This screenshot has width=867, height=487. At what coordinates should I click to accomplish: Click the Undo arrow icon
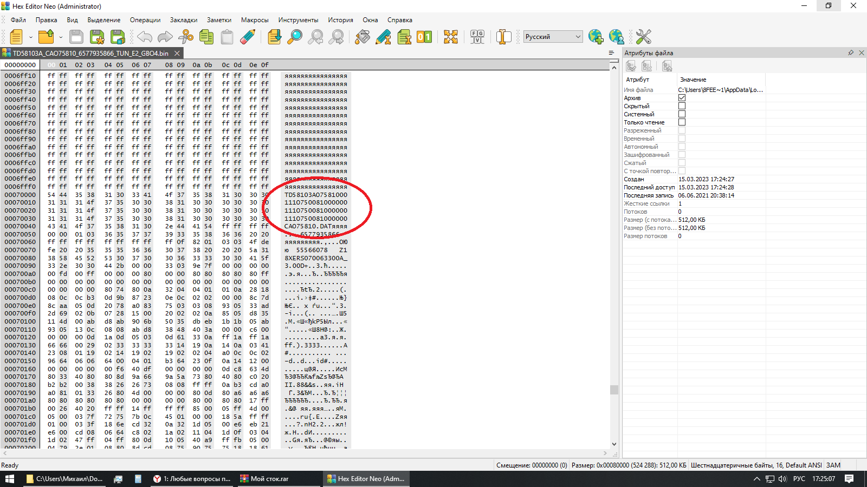pos(145,37)
